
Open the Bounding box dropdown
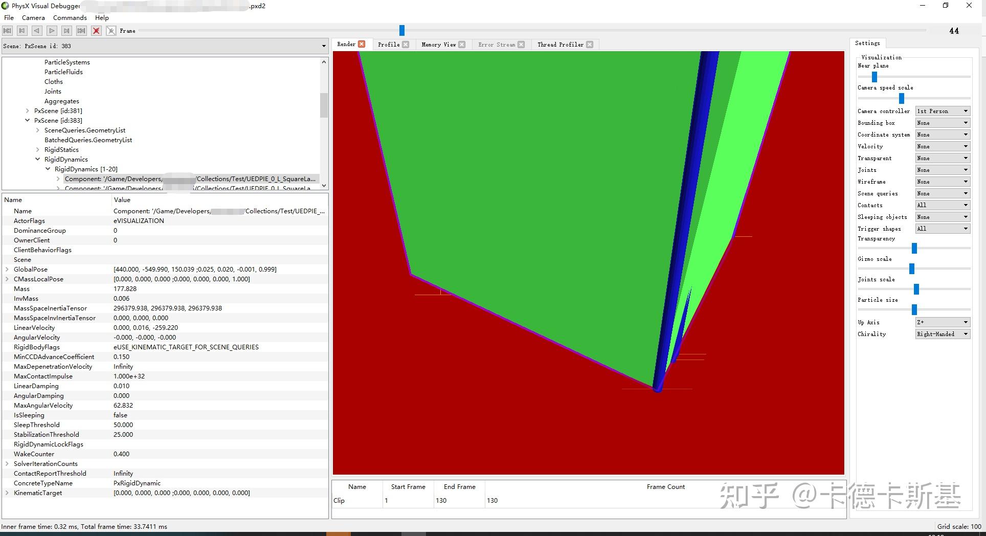943,123
